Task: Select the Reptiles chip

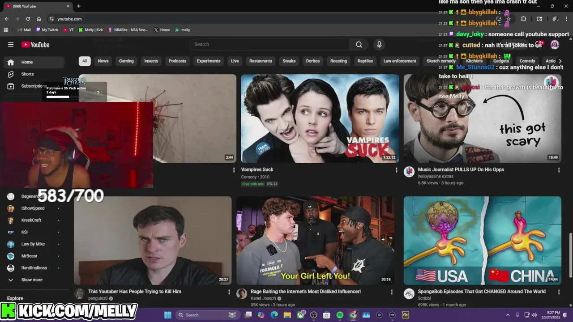Action: point(365,61)
